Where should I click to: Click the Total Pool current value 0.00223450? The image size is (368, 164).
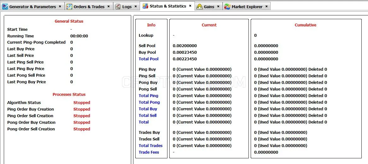185,59
